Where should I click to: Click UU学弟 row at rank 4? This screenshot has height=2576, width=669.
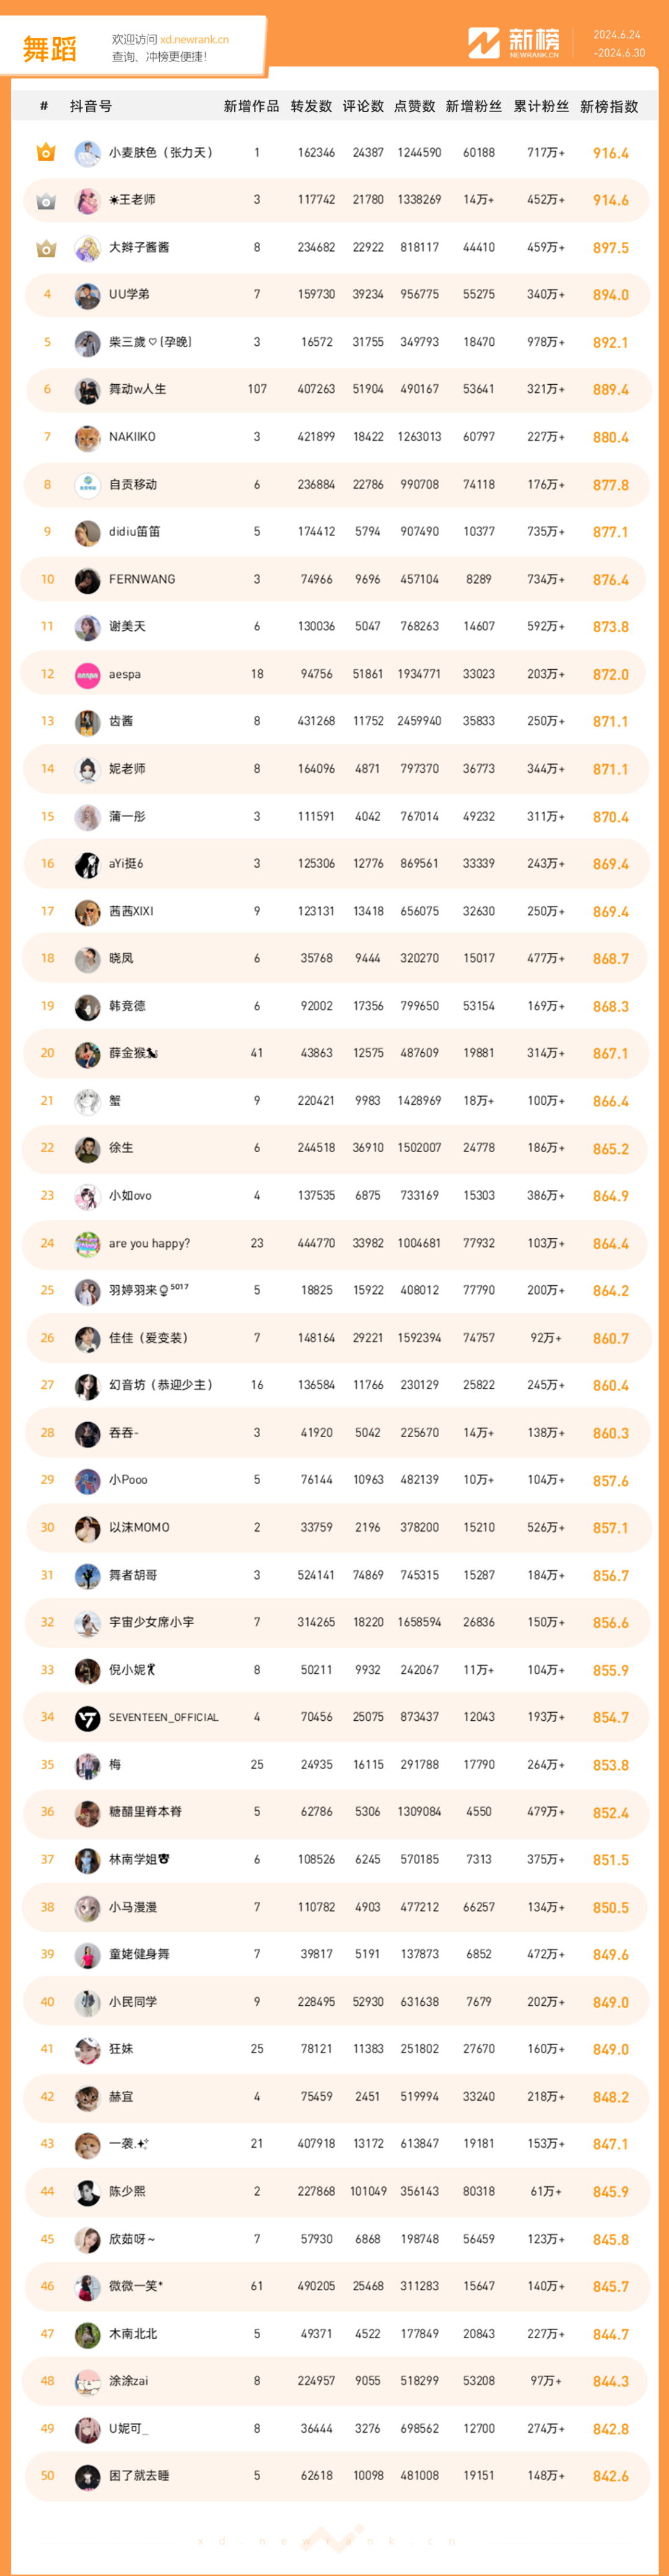(335, 295)
